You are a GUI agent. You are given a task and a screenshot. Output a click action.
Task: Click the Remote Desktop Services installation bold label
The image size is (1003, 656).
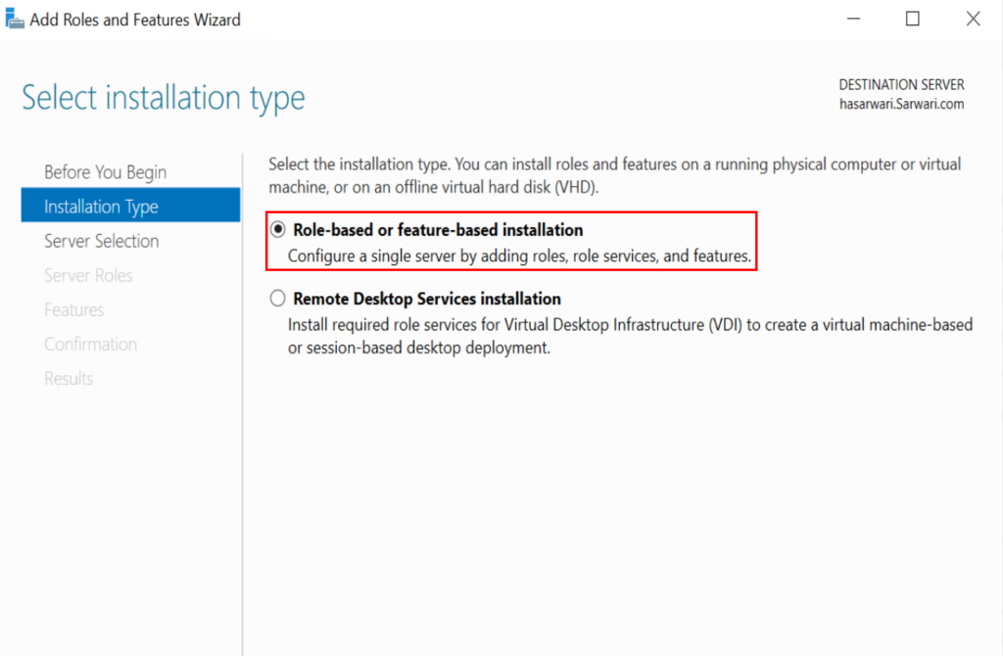(427, 299)
